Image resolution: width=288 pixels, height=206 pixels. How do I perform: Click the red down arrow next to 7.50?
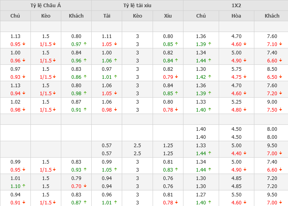pyautogui.click(x=280, y=110)
